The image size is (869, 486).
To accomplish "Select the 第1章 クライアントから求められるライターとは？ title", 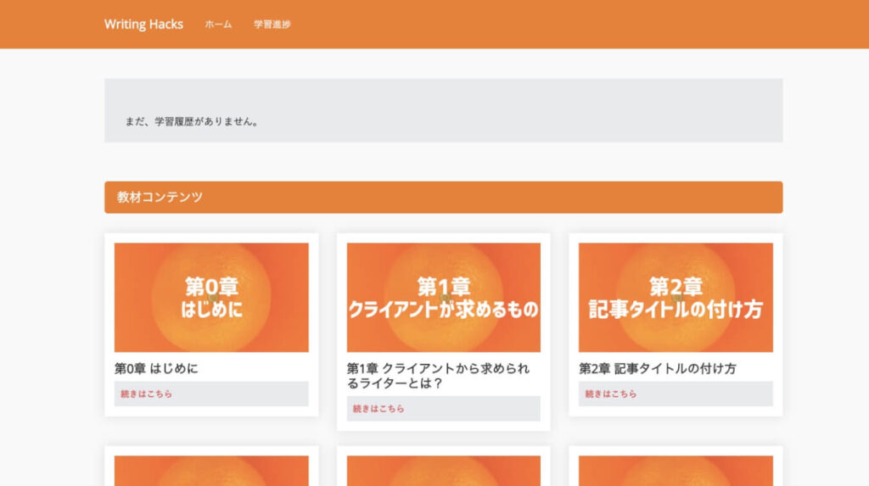I will [438, 376].
